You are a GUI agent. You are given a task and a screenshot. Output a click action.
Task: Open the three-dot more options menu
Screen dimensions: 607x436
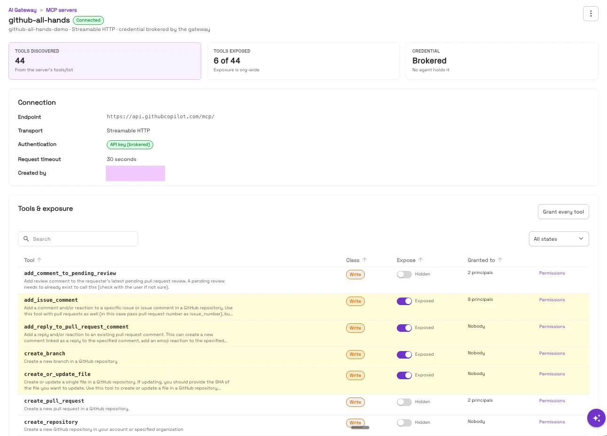[591, 14]
